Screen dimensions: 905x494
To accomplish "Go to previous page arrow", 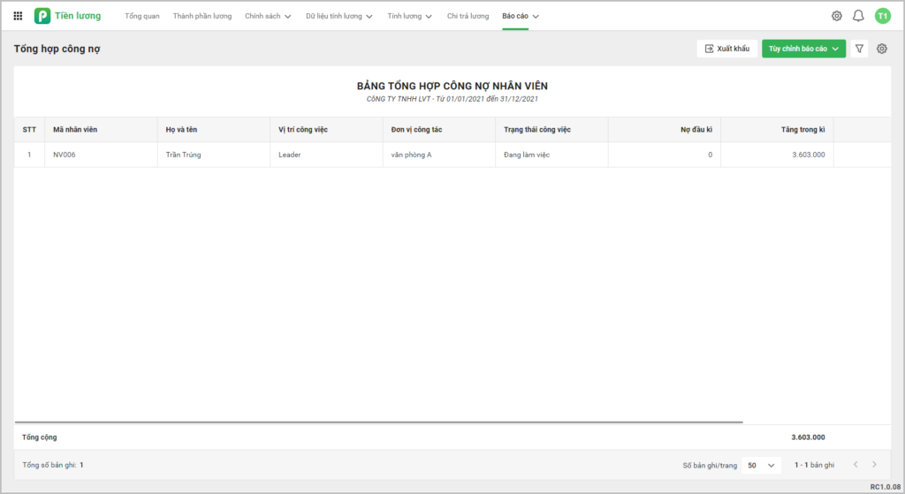I will coord(855,465).
